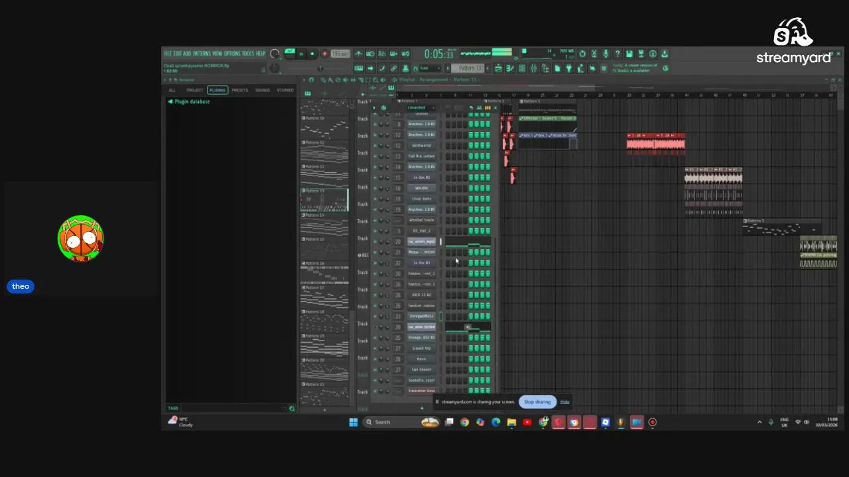Screen dimensions: 849x477
Task: Open the ADD menu
Action: (x=187, y=54)
